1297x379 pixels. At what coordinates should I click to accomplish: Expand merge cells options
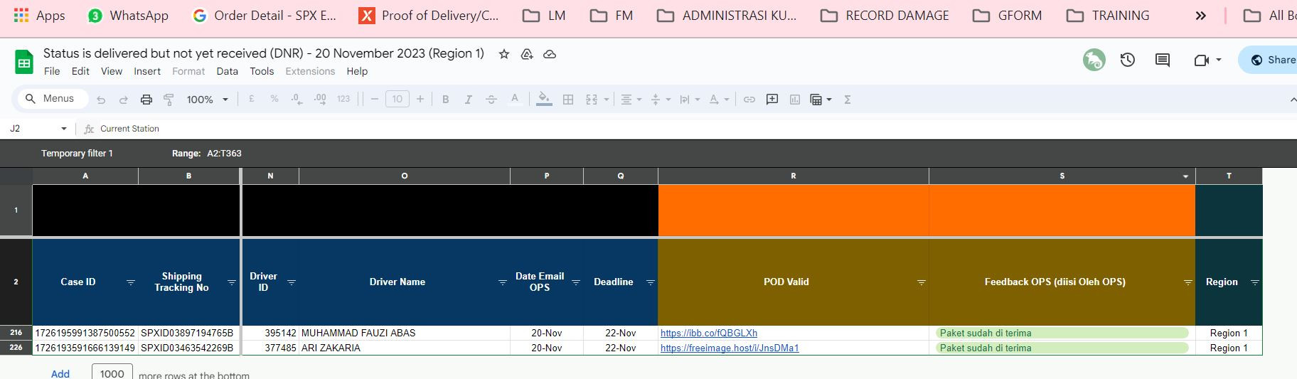(607, 100)
